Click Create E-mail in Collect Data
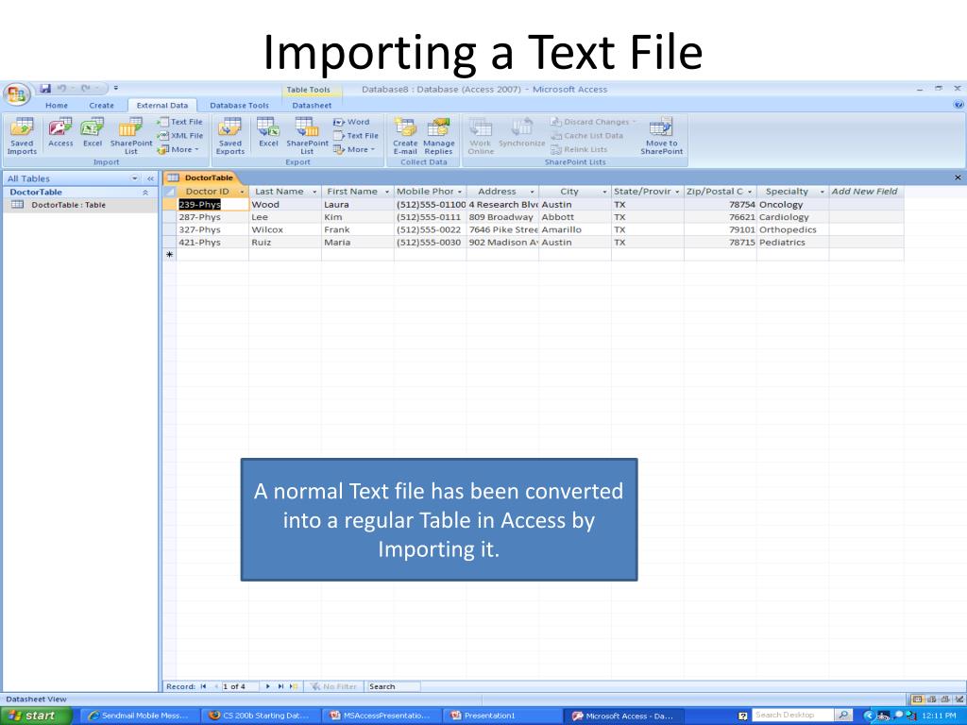Screen dimensions: 967x725 pos(405,136)
